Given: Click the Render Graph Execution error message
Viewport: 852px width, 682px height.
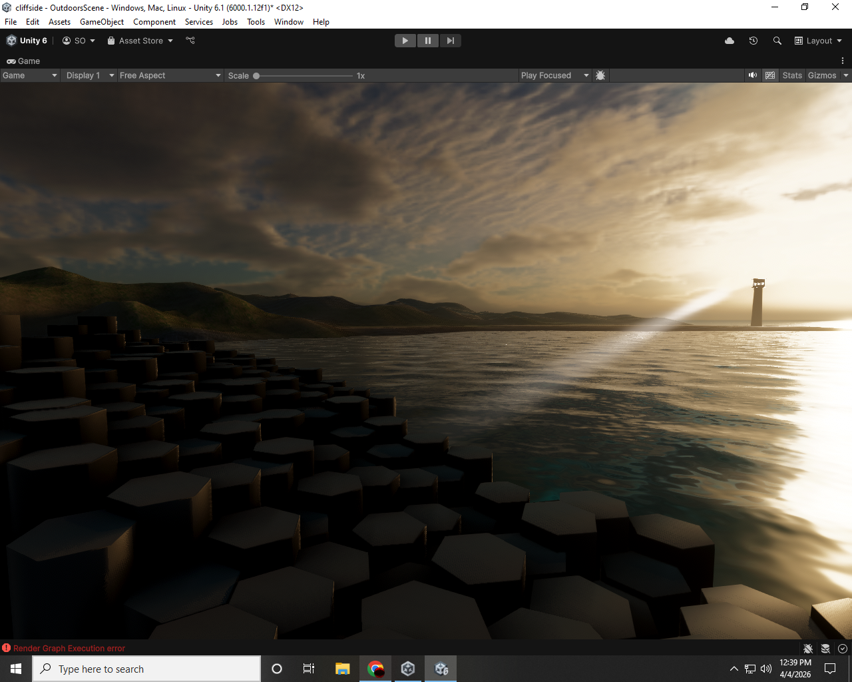Looking at the screenshot, I should (x=69, y=648).
